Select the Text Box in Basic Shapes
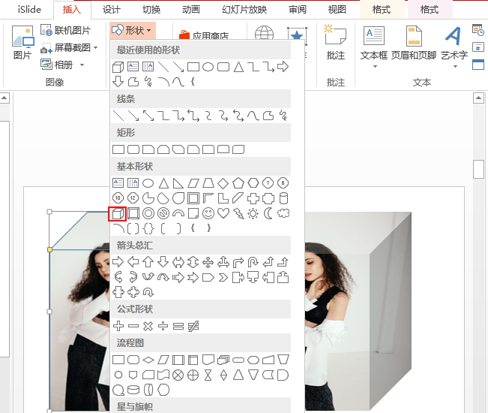 tap(118, 183)
